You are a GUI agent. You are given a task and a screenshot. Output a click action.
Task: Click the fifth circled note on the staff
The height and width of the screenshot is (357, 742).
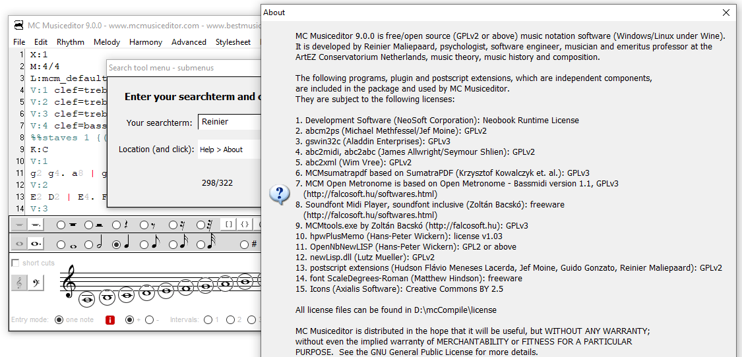coord(166,289)
